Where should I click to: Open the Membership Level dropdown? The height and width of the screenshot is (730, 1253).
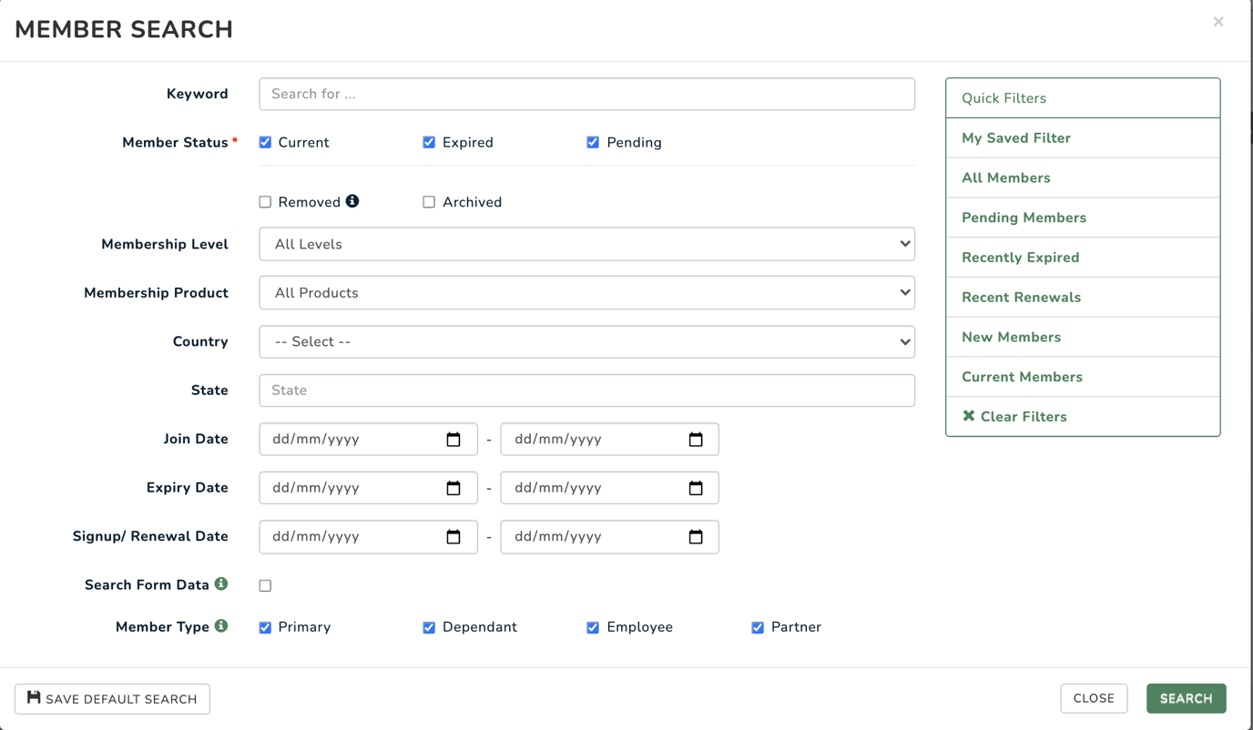pyautogui.click(x=586, y=244)
